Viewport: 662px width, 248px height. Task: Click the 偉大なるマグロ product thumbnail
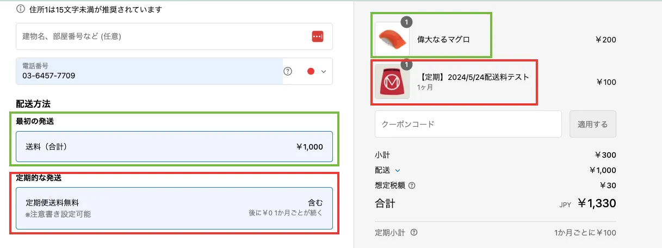pos(392,39)
